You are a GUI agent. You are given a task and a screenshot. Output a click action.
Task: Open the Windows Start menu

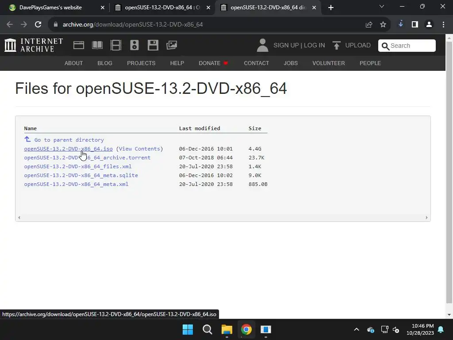[188, 329]
